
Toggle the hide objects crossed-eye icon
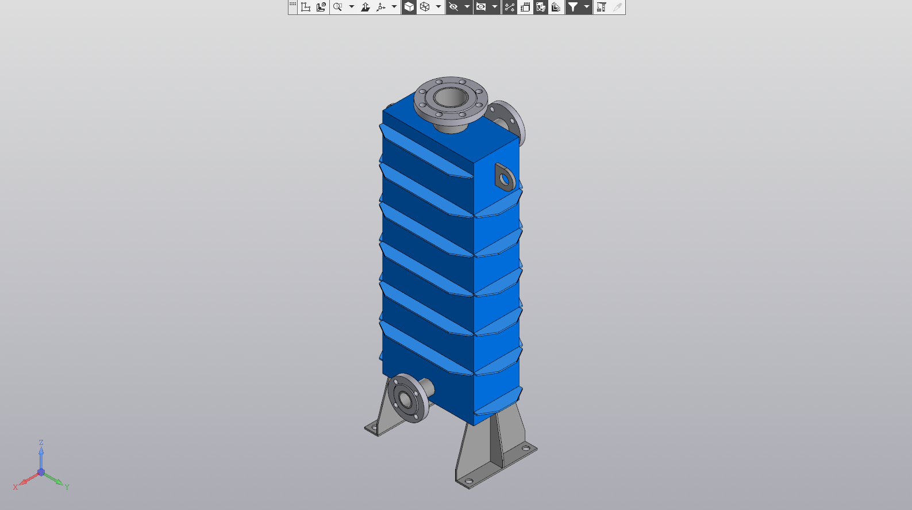(453, 7)
